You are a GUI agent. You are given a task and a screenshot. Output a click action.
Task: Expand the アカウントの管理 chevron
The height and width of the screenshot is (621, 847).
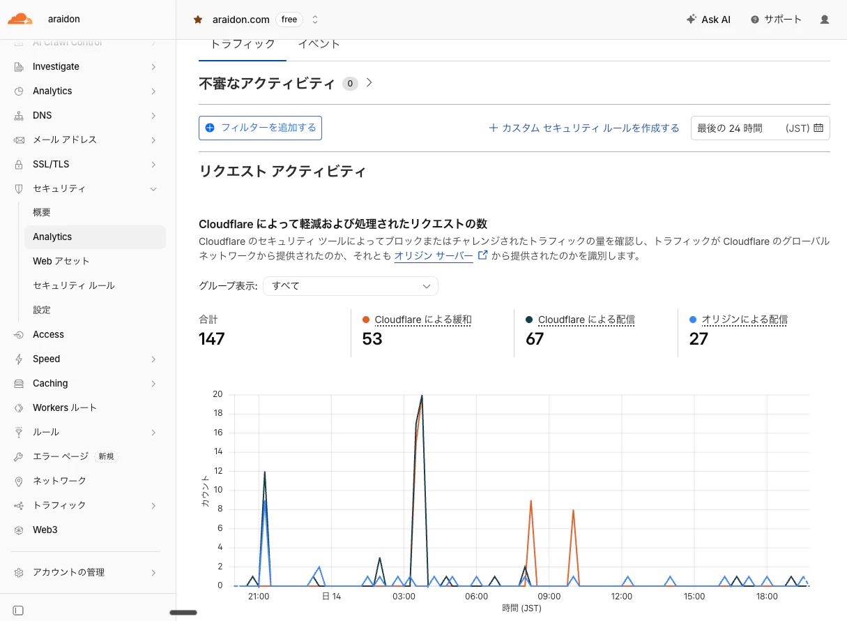[153, 573]
